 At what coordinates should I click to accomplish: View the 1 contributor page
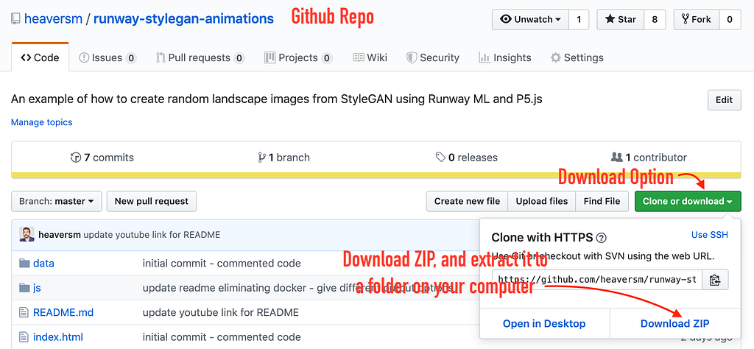649,157
